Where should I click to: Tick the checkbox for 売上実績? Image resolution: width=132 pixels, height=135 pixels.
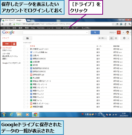[24, 78]
